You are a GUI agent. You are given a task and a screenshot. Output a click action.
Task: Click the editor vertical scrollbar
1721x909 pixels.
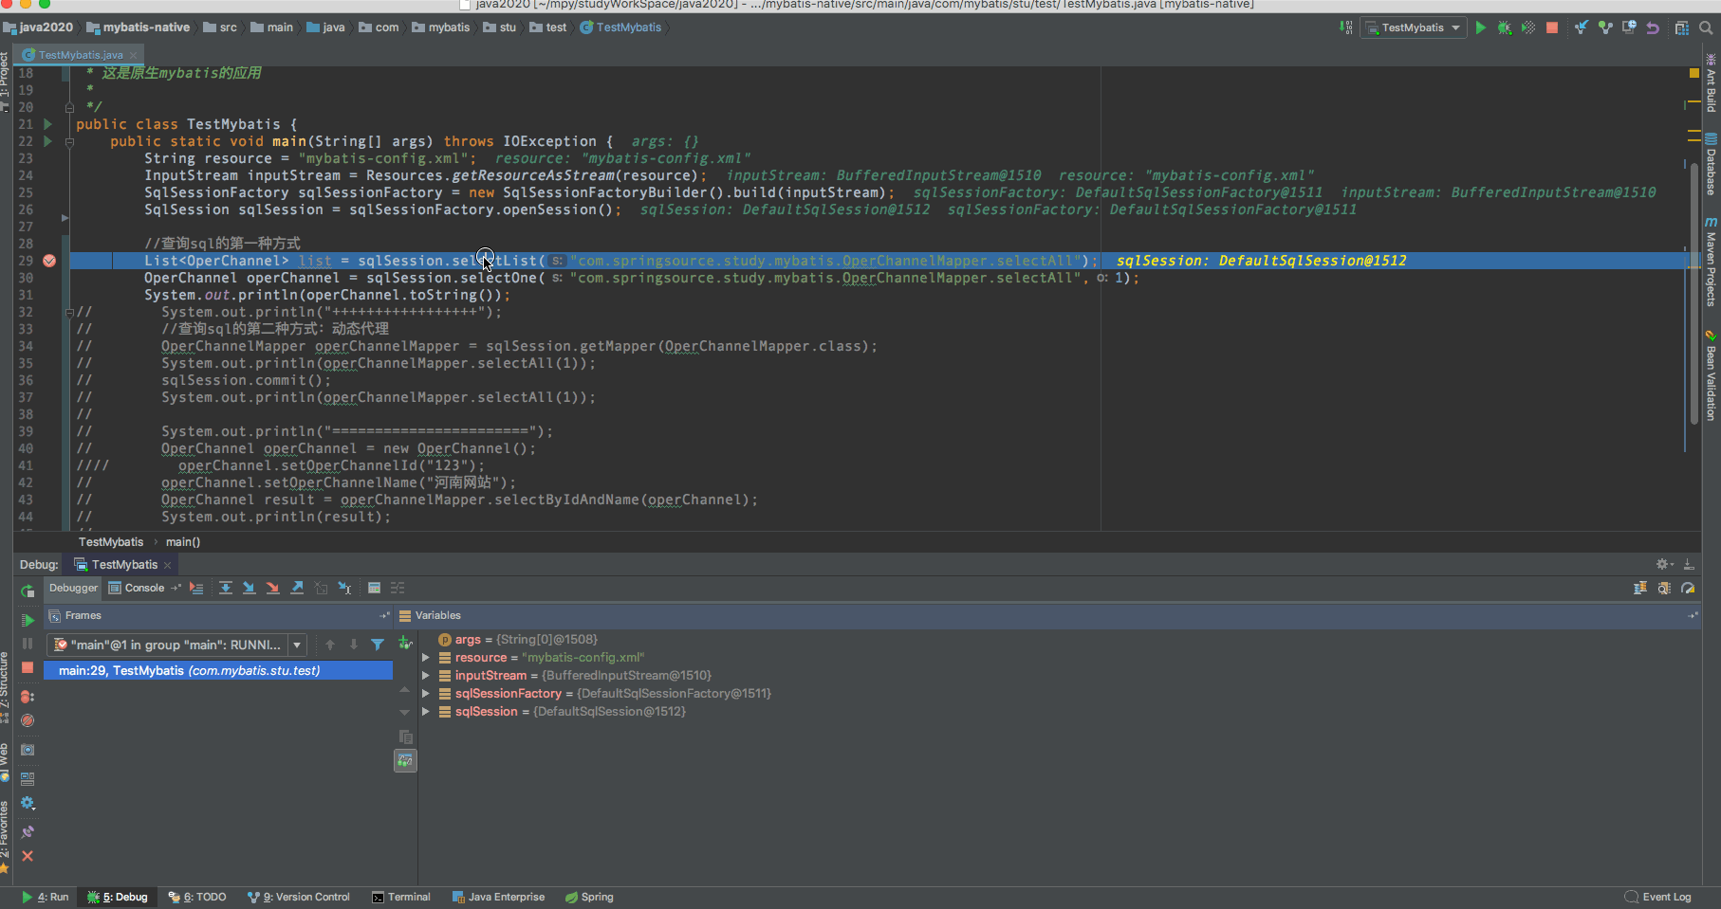[1694, 294]
